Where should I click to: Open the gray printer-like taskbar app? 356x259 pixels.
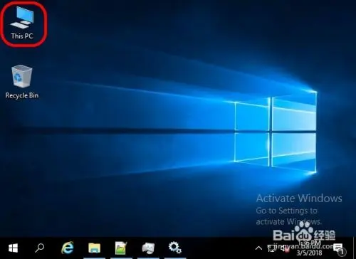[x=148, y=248]
